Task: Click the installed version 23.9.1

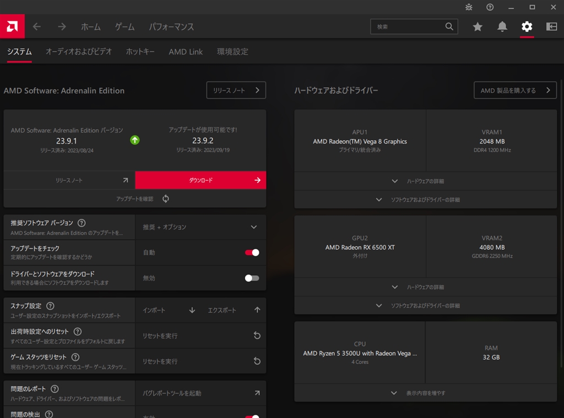Action: coord(67,141)
